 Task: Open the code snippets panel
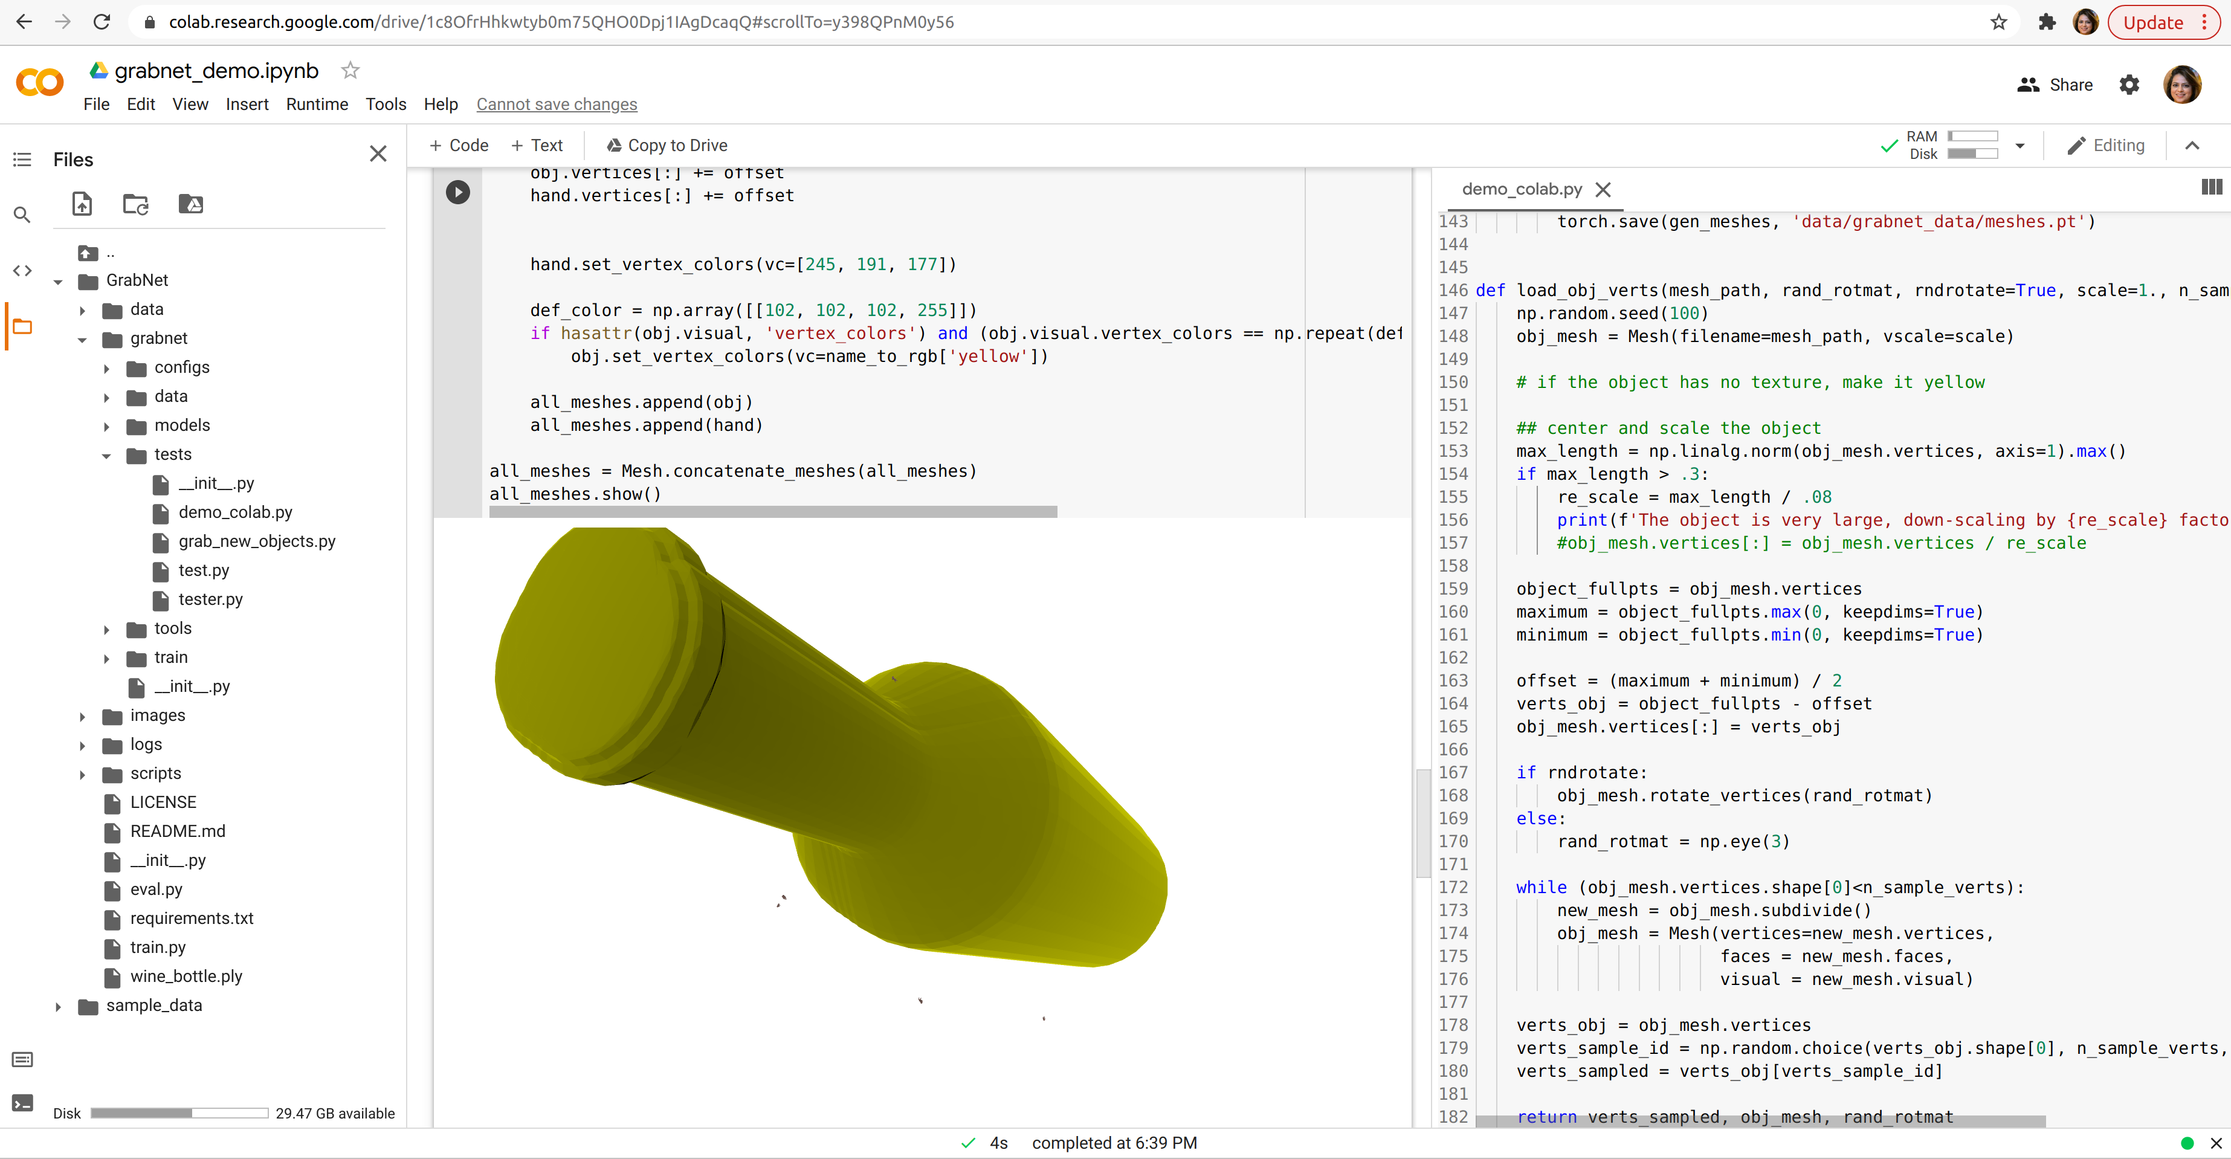22,270
